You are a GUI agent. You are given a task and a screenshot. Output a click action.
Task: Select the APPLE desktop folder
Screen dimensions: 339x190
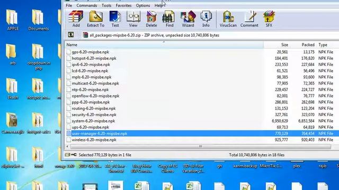pos(13,20)
